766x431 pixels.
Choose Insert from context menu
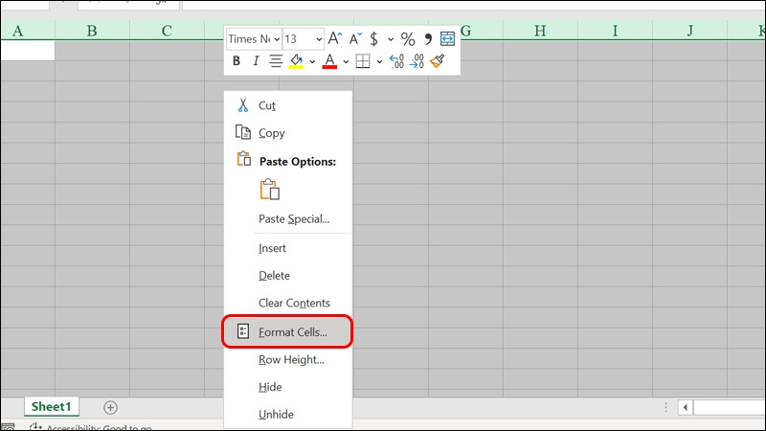[x=288, y=248]
